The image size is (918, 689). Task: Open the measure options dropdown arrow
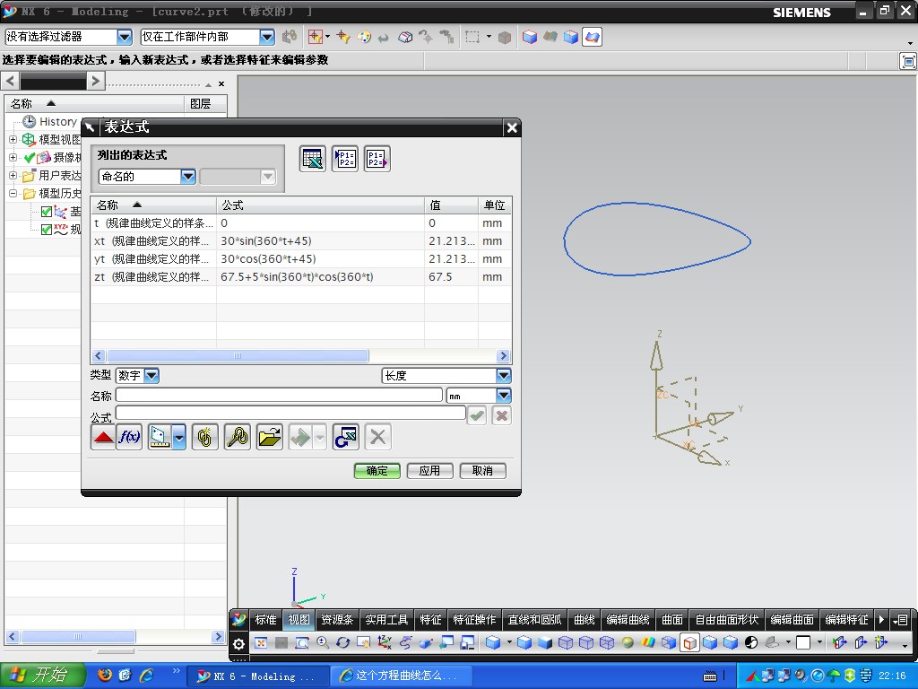pos(179,437)
